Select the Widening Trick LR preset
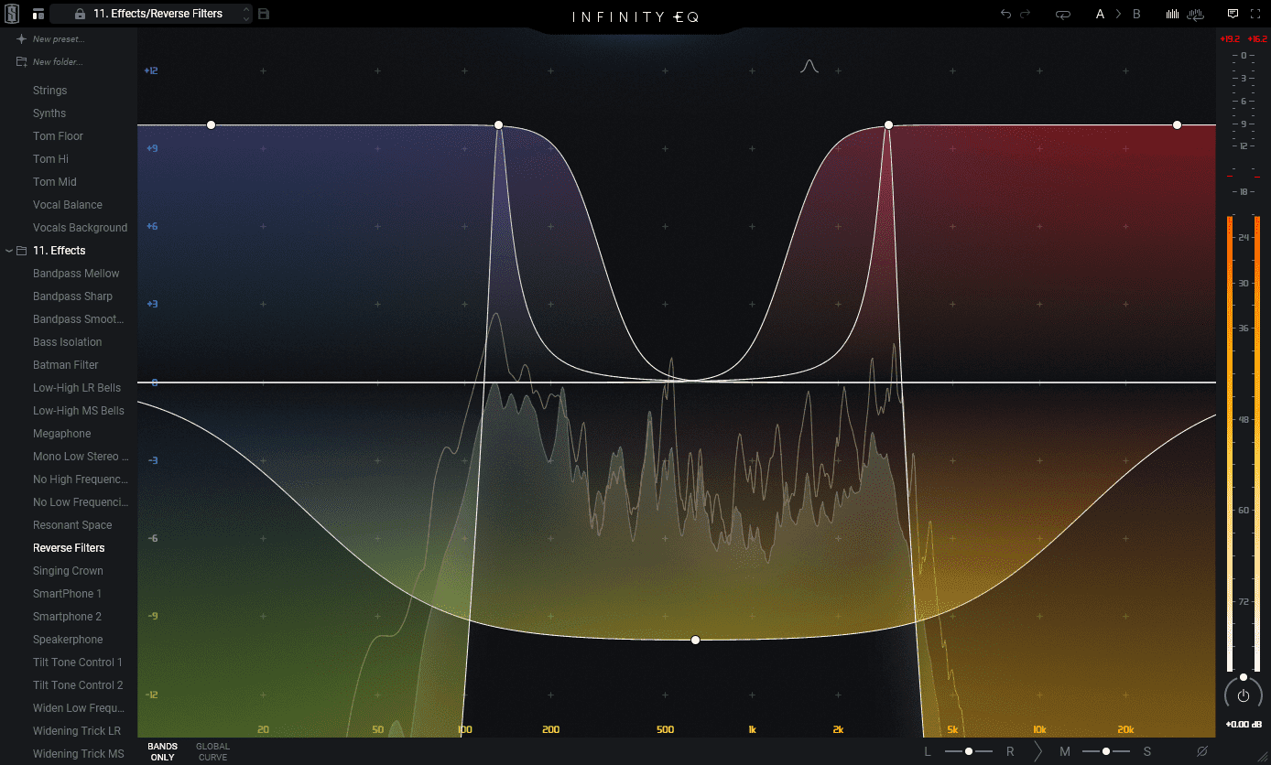This screenshot has height=765, width=1271. (x=77, y=731)
